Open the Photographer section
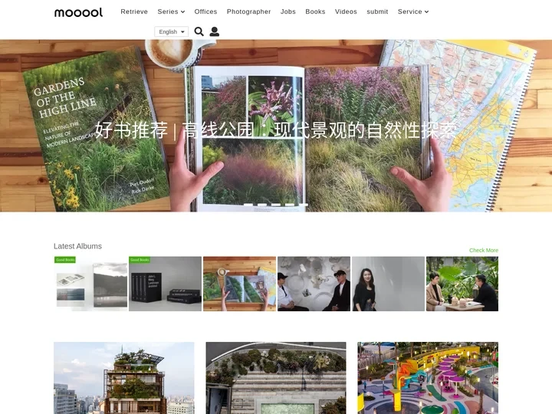552x414 pixels. 248,11
